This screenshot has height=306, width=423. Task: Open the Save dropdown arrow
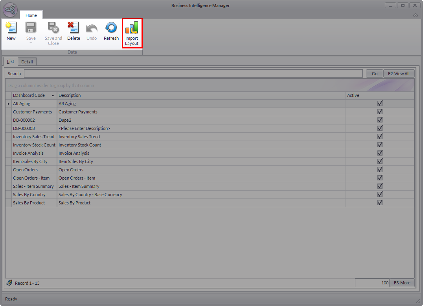point(31,43)
